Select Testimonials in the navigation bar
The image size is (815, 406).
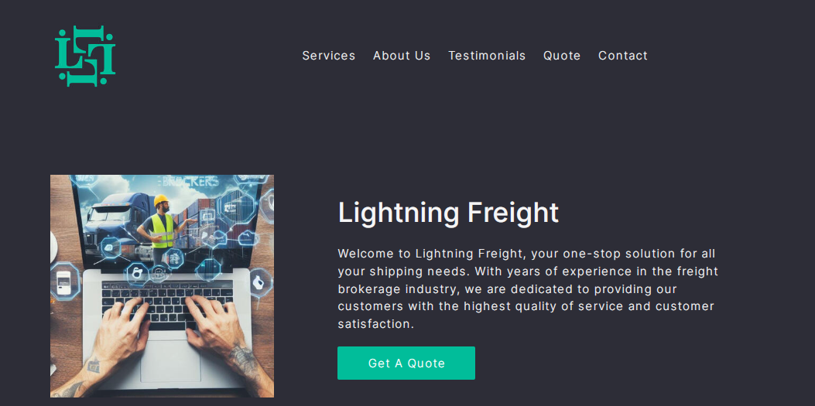coord(487,56)
